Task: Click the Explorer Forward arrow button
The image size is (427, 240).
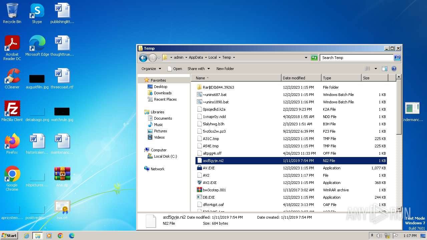Action: 152,58
